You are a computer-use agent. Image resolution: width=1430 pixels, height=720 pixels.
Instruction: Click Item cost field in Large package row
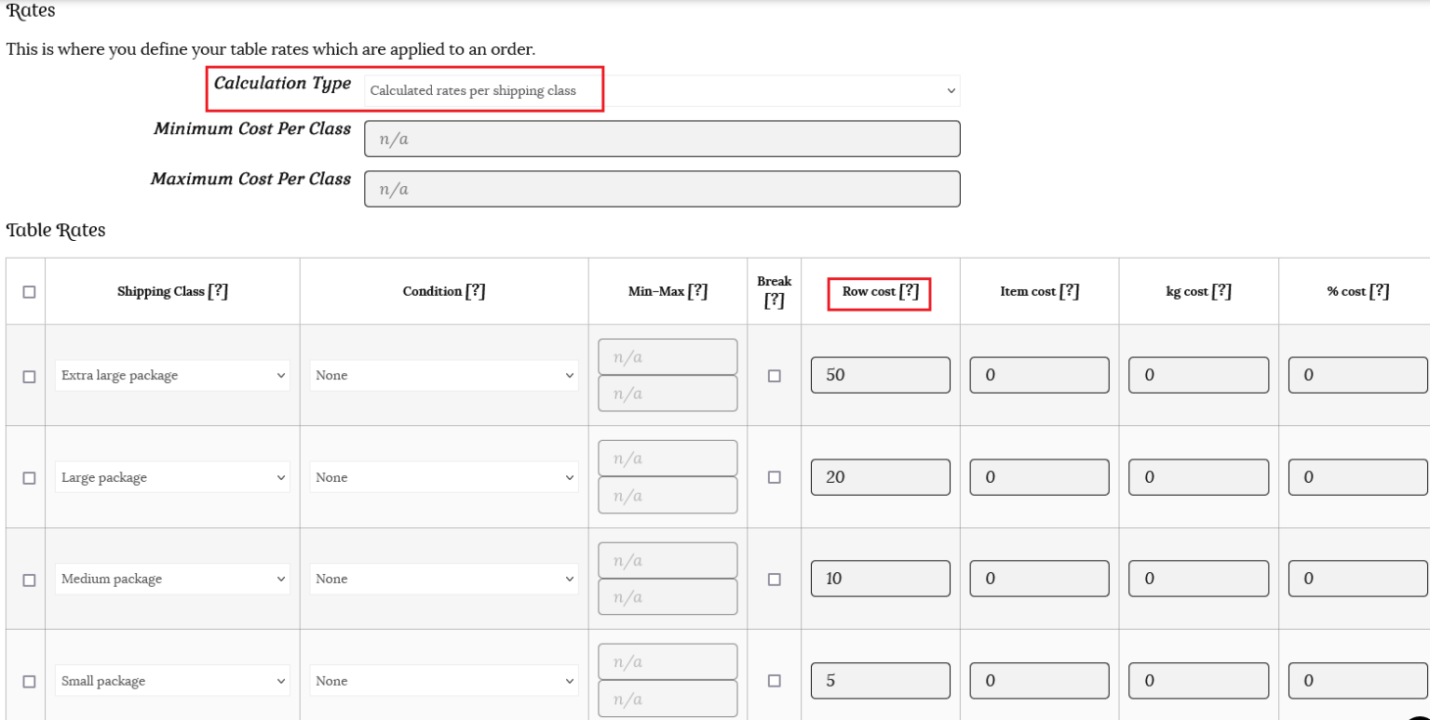[x=1039, y=477]
